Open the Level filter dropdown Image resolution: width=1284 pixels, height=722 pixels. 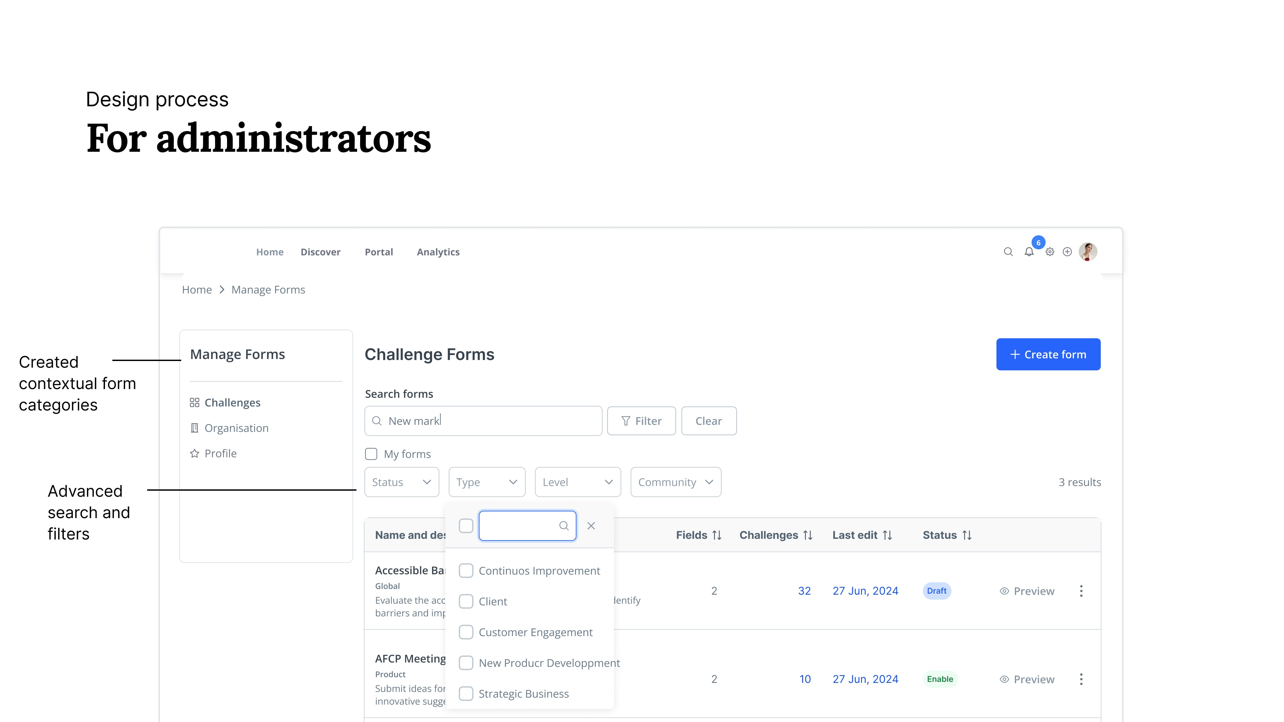[578, 482]
